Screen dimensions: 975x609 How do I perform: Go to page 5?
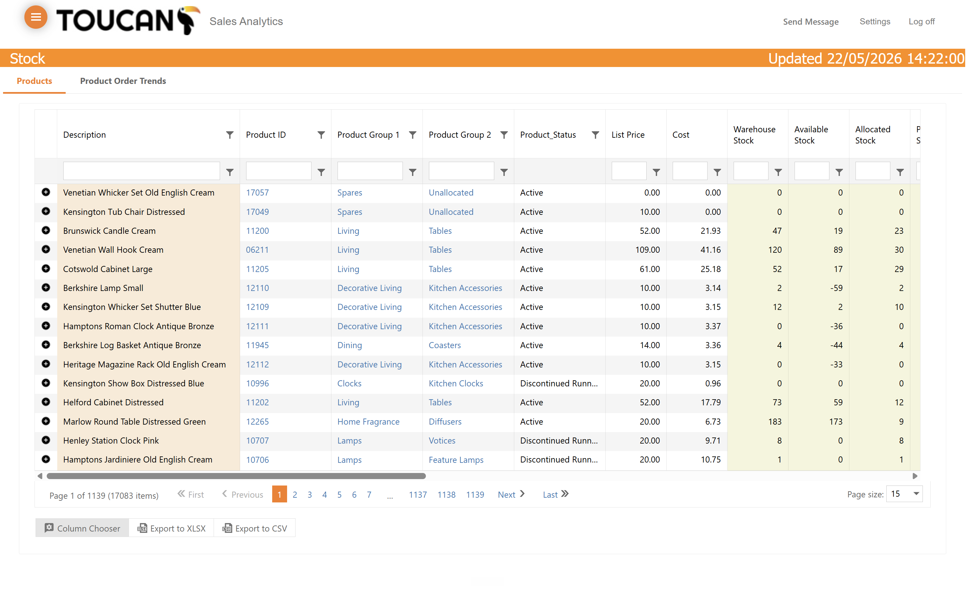point(339,495)
